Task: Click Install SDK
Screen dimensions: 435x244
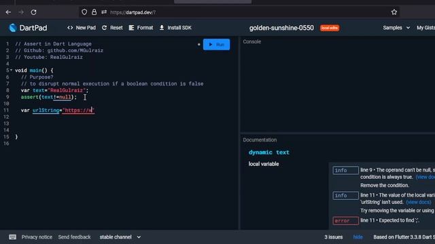Action: (175, 28)
